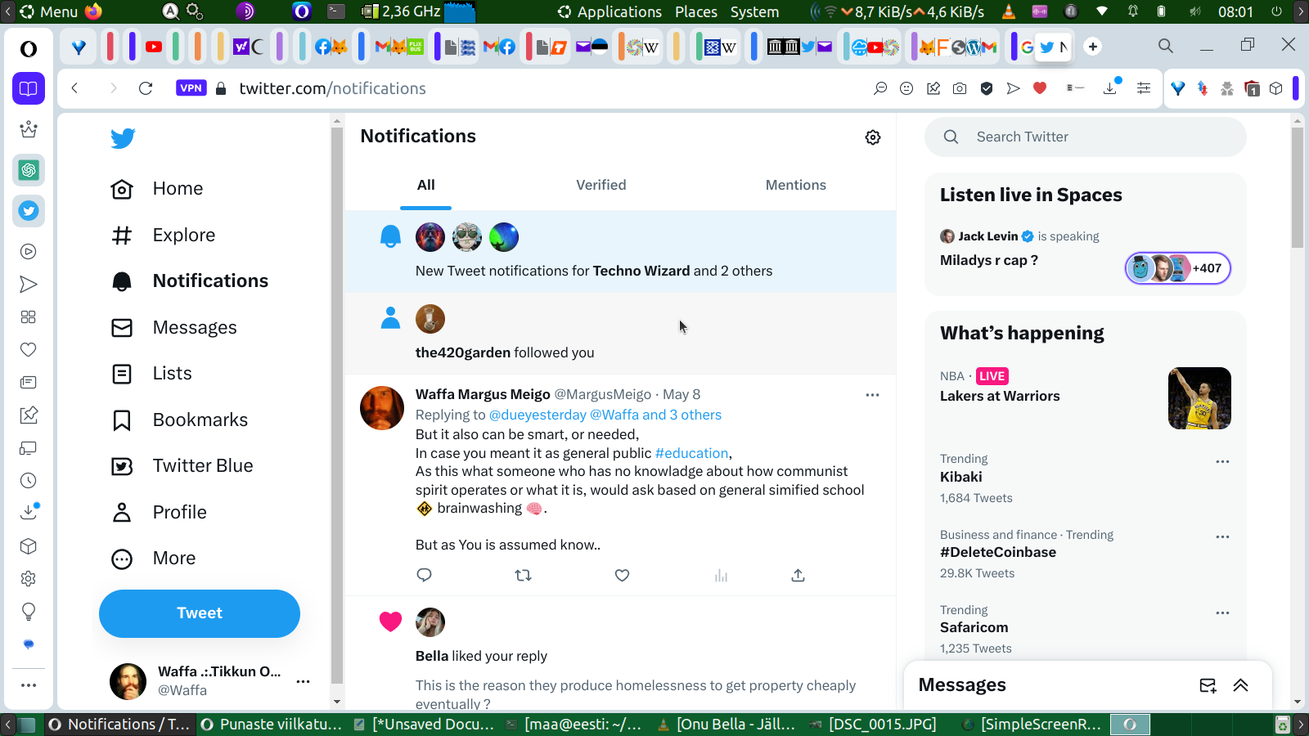Screen dimensions: 1309x736
Task: Open the YouTube pinned tab
Action: 154,47
